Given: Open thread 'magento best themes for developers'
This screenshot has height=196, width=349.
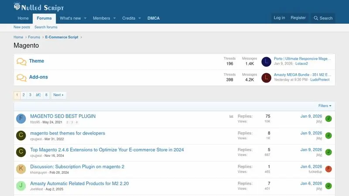Looking at the screenshot, I should coord(68,133).
